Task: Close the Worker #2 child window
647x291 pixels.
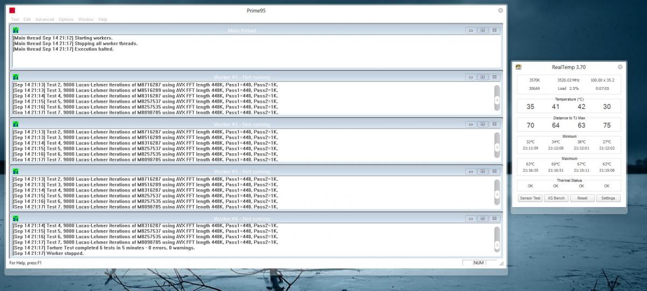Action: point(495,124)
